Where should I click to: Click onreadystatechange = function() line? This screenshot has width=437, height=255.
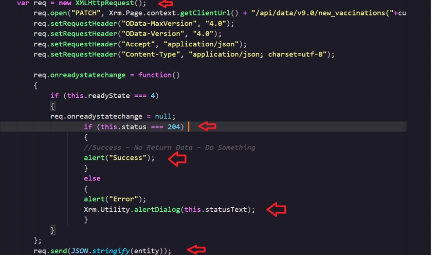pos(107,75)
